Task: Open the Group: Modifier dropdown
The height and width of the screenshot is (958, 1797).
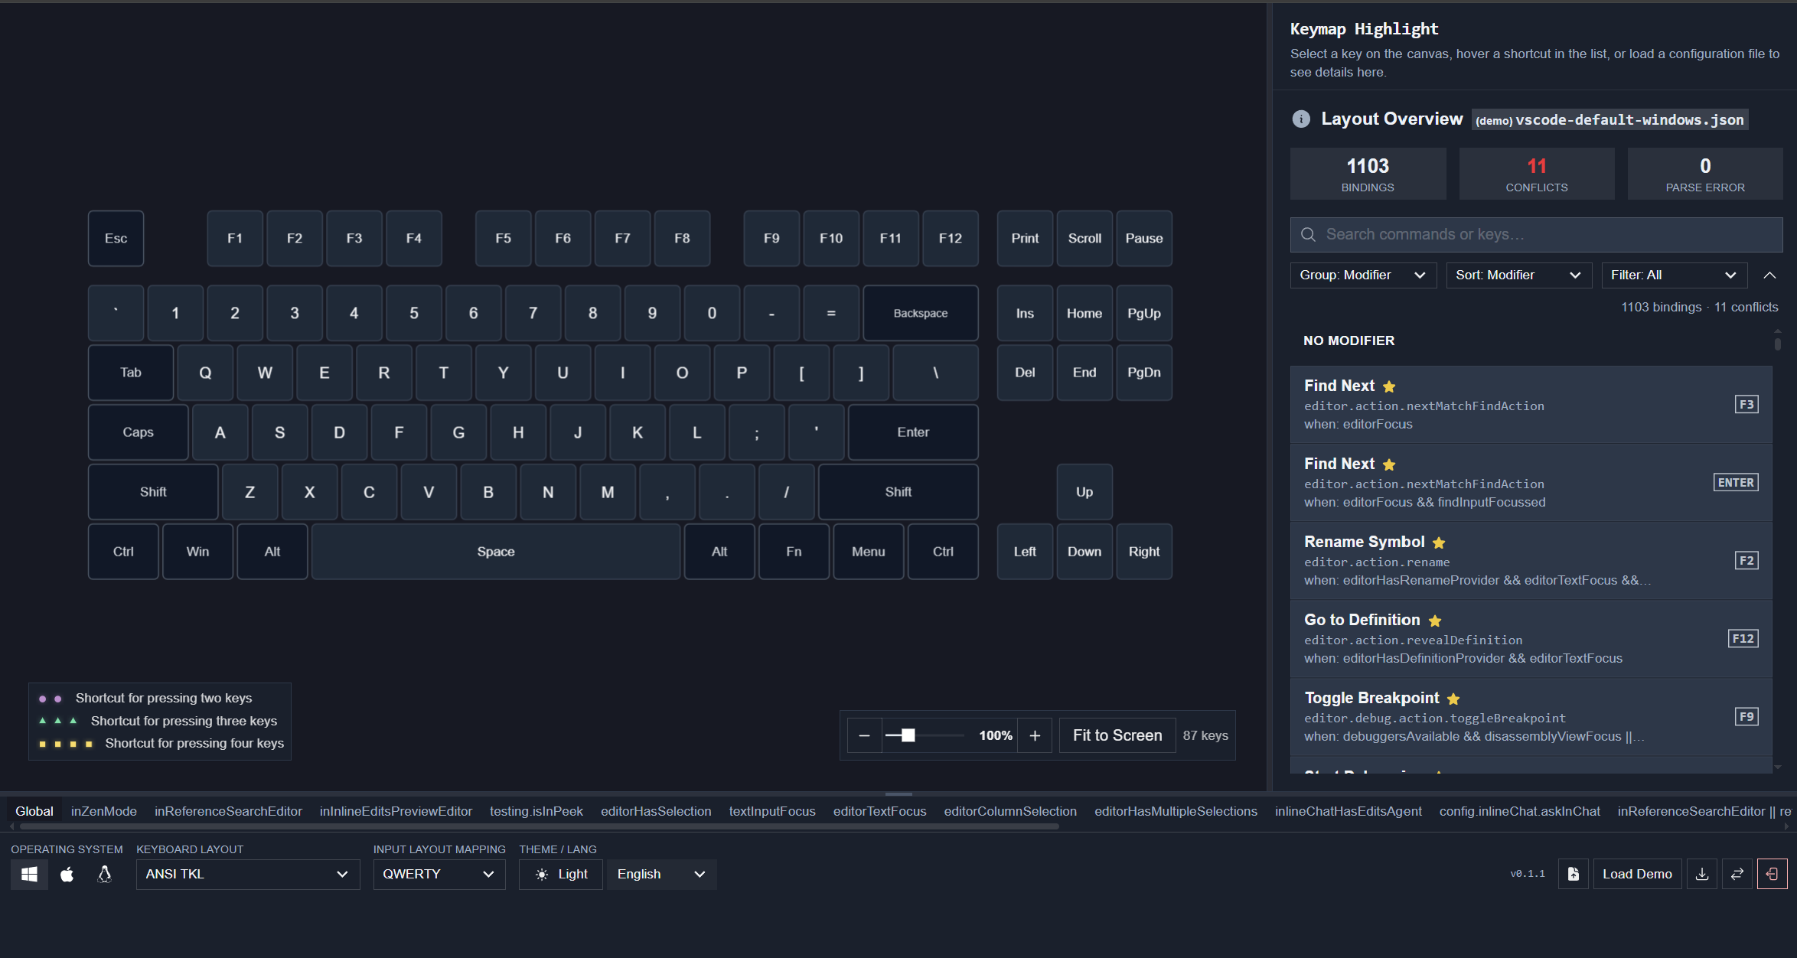Action: click(1362, 275)
